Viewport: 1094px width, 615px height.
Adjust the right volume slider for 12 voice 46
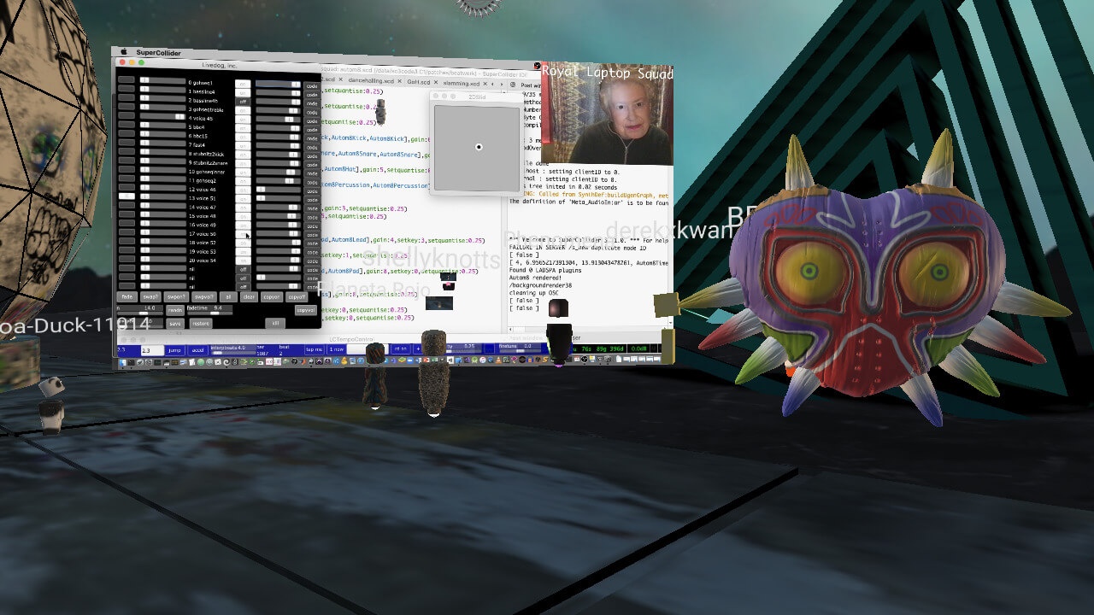279,189
